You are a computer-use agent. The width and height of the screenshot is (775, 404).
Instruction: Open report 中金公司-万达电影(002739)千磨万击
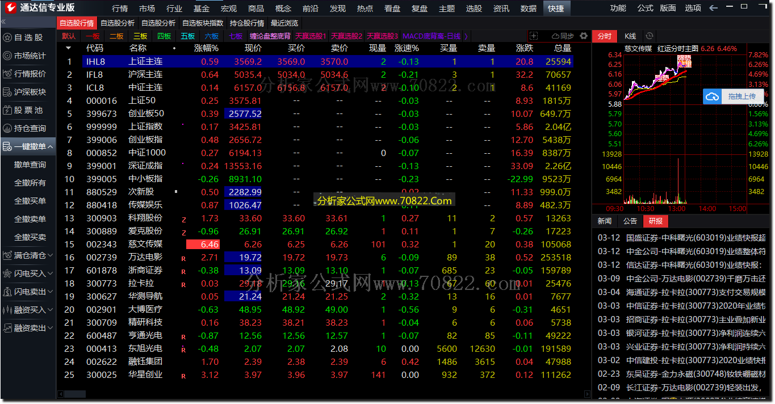pyautogui.click(x=681, y=279)
